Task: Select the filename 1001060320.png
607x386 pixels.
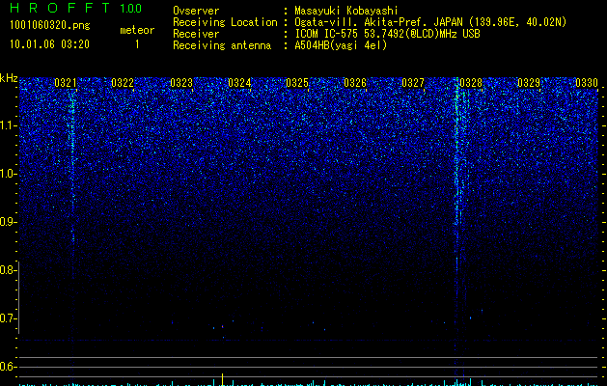Action: pos(50,26)
